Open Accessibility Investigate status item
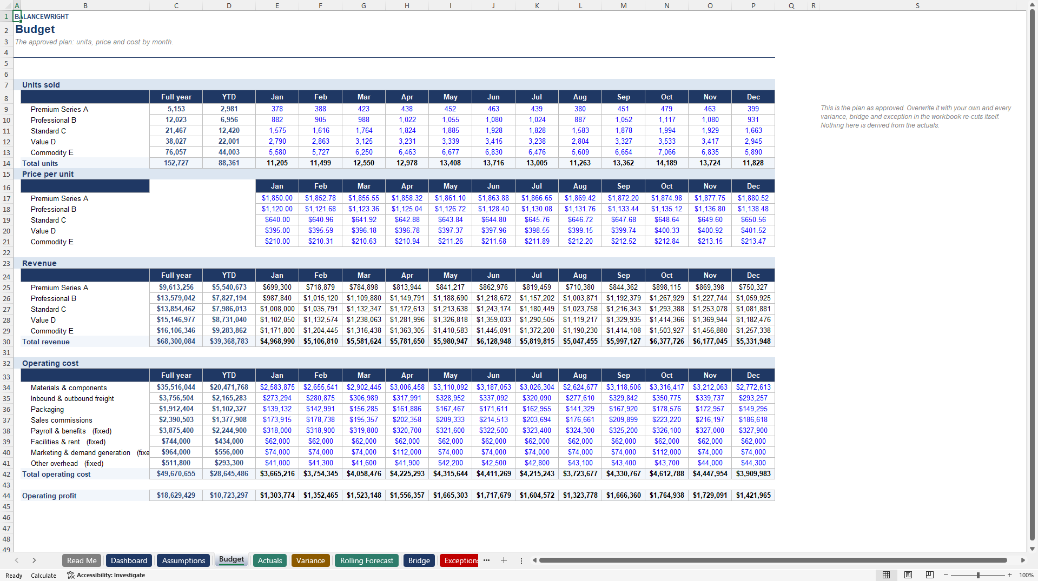 point(106,575)
